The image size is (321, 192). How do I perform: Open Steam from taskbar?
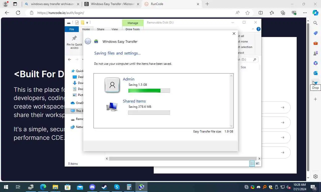pos(104,187)
